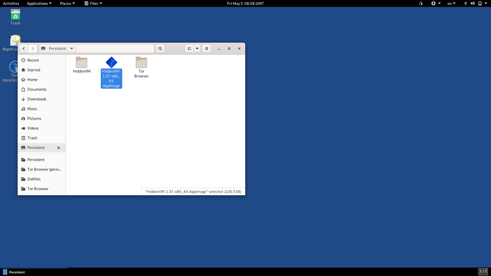This screenshot has height=276, width=491.
Task: Click the search magnifier button in Files
Action: (x=160, y=49)
